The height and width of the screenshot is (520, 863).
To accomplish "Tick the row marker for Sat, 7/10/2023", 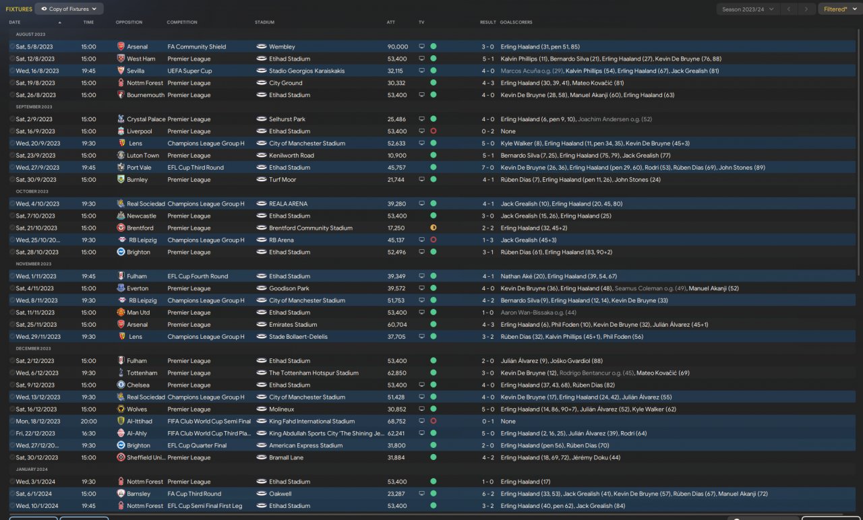I will pyautogui.click(x=12, y=216).
